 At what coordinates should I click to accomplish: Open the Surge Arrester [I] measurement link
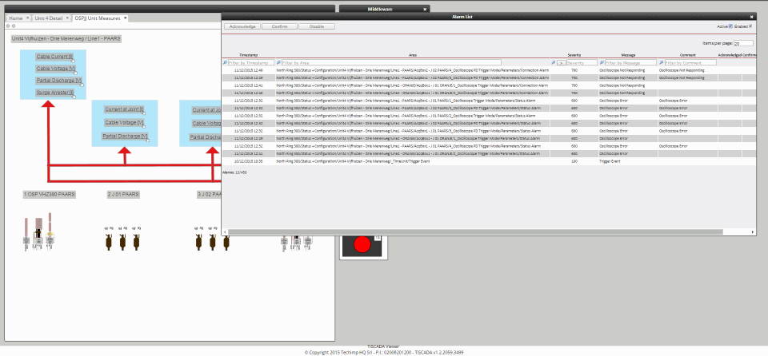pyautogui.click(x=54, y=93)
